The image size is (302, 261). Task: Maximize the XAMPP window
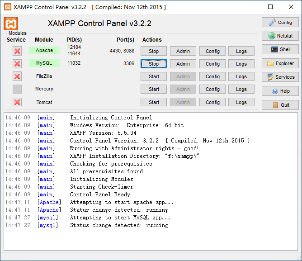270,7
